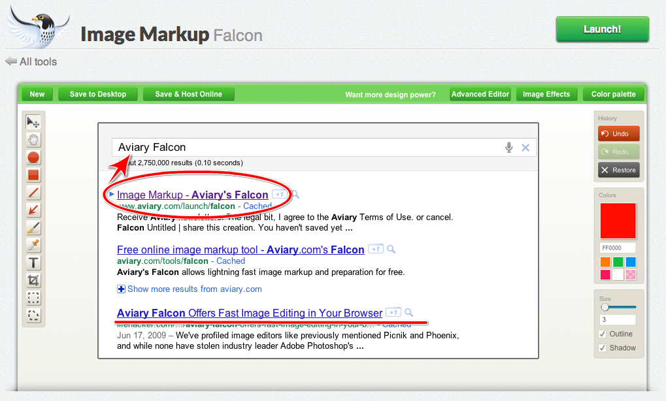Toggle the Outline checkbox
The width and height of the screenshot is (666, 401).
pyautogui.click(x=603, y=334)
